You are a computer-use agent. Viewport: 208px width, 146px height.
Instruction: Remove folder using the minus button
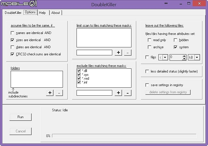tap(59, 93)
